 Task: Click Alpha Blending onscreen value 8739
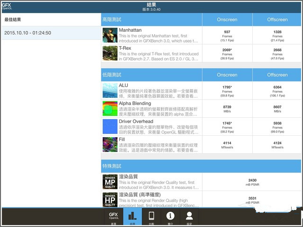coord(227,107)
